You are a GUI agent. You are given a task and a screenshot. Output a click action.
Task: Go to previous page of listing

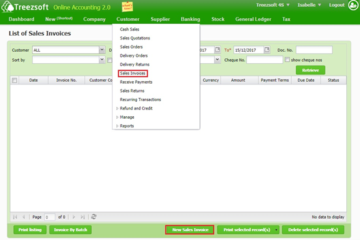[x=23, y=217]
